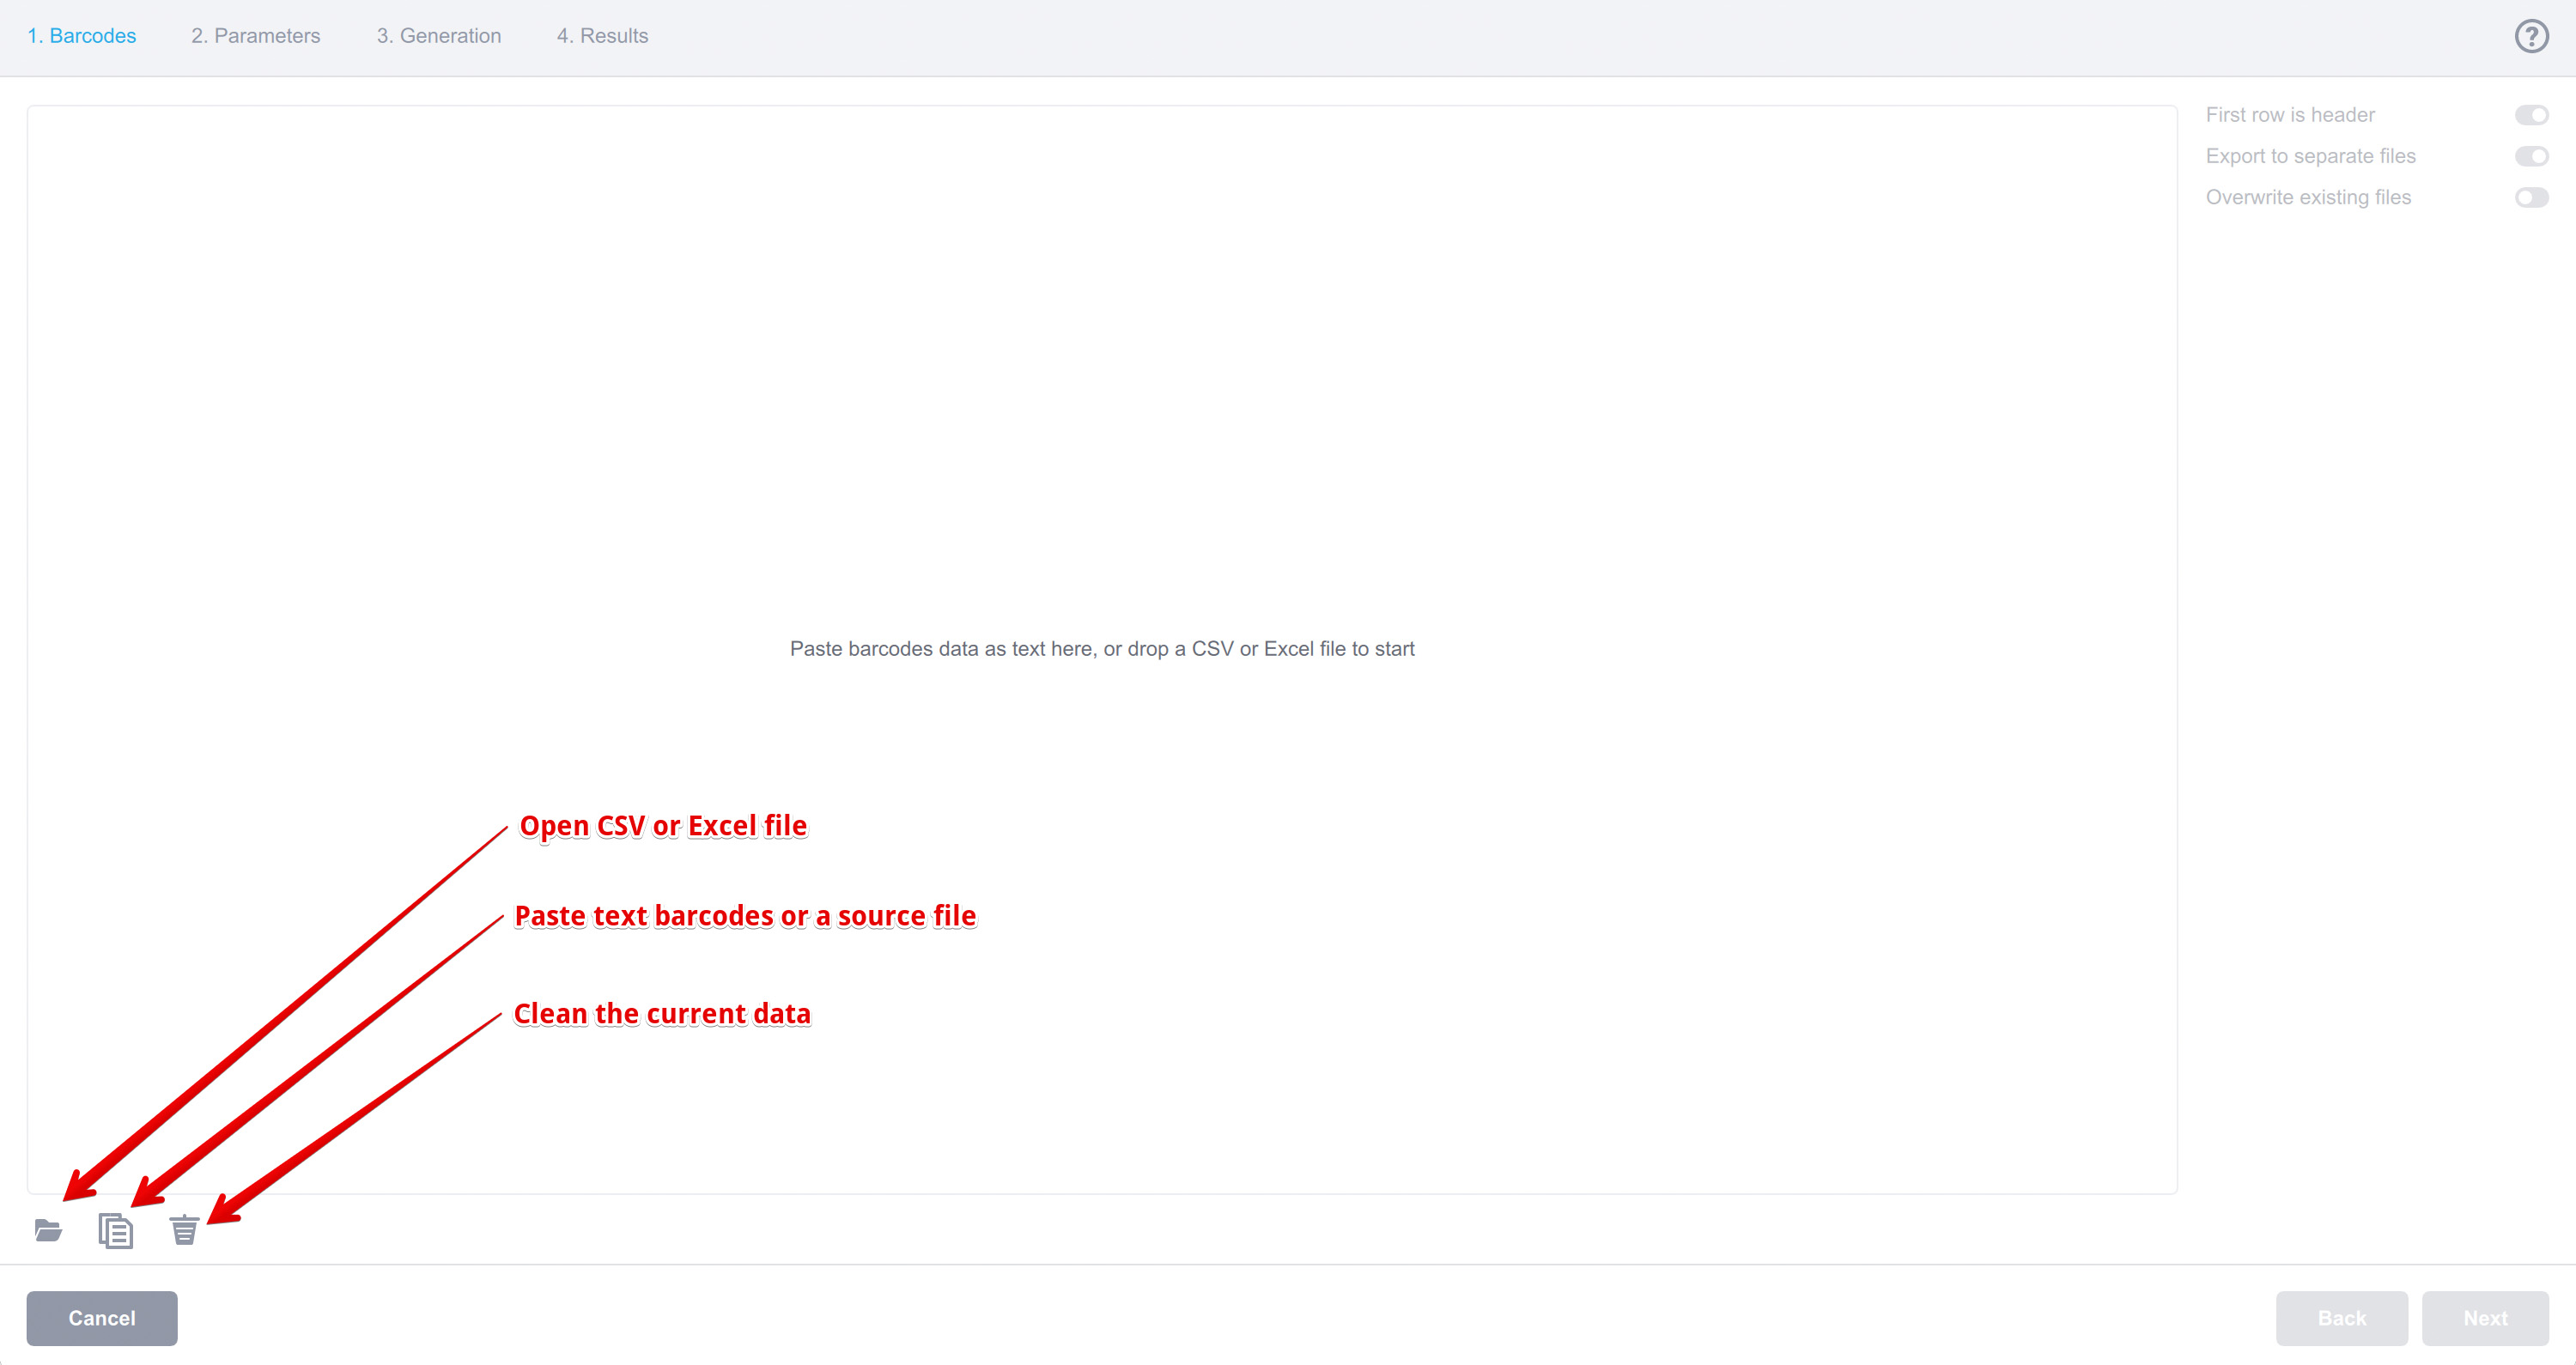Image resolution: width=2576 pixels, height=1365 pixels.
Task: Turn on "Export to separate files"
Action: coord(2532,156)
